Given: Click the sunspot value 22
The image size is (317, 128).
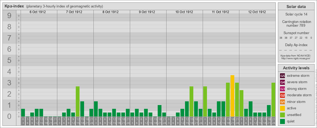Looking at the screenshot, I should pos(301,38).
